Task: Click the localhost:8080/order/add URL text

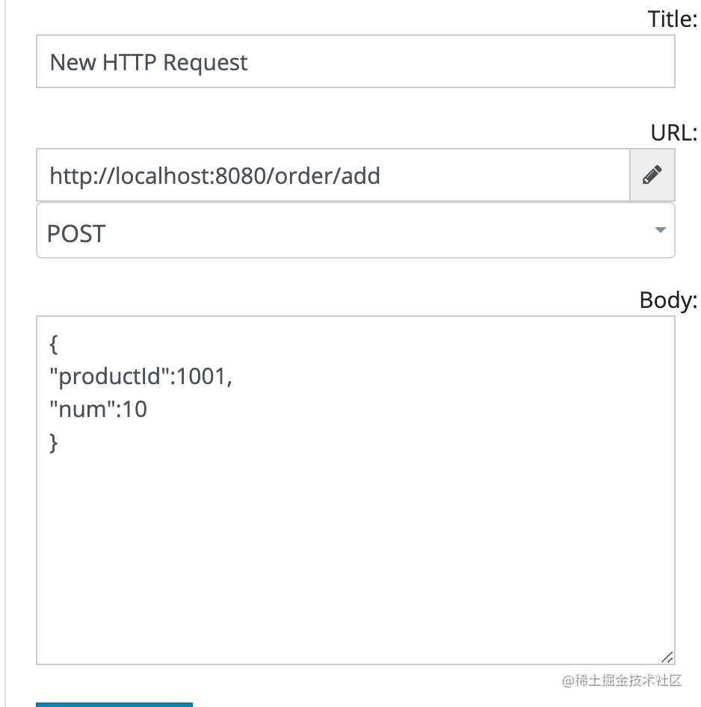Action: coord(214,176)
